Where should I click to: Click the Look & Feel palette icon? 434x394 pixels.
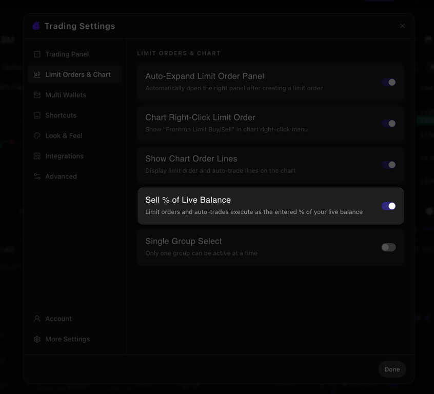(37, 135)
